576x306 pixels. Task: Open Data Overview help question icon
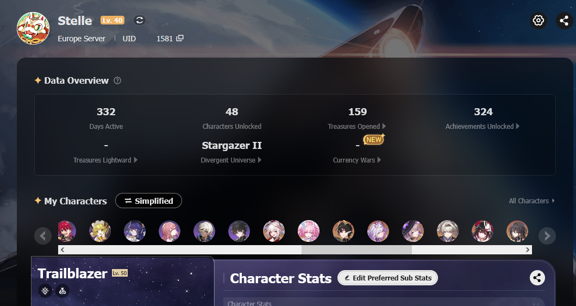117,80
